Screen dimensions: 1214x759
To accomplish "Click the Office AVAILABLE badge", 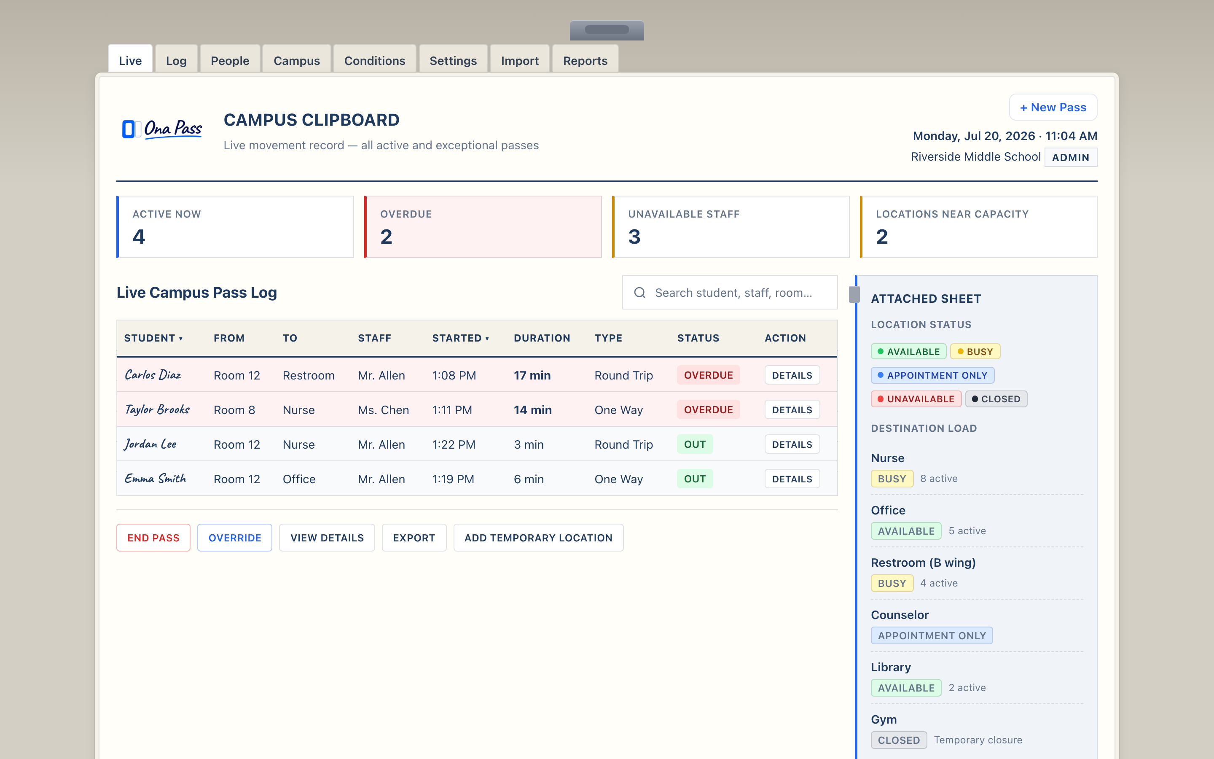I will 906,530.
